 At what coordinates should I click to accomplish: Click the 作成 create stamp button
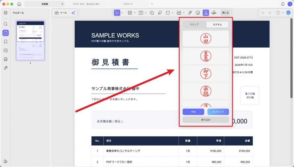[x=193, y=112]
